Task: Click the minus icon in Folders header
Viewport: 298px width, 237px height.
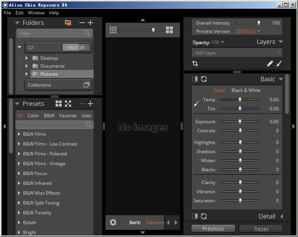Action: (82, 23)
